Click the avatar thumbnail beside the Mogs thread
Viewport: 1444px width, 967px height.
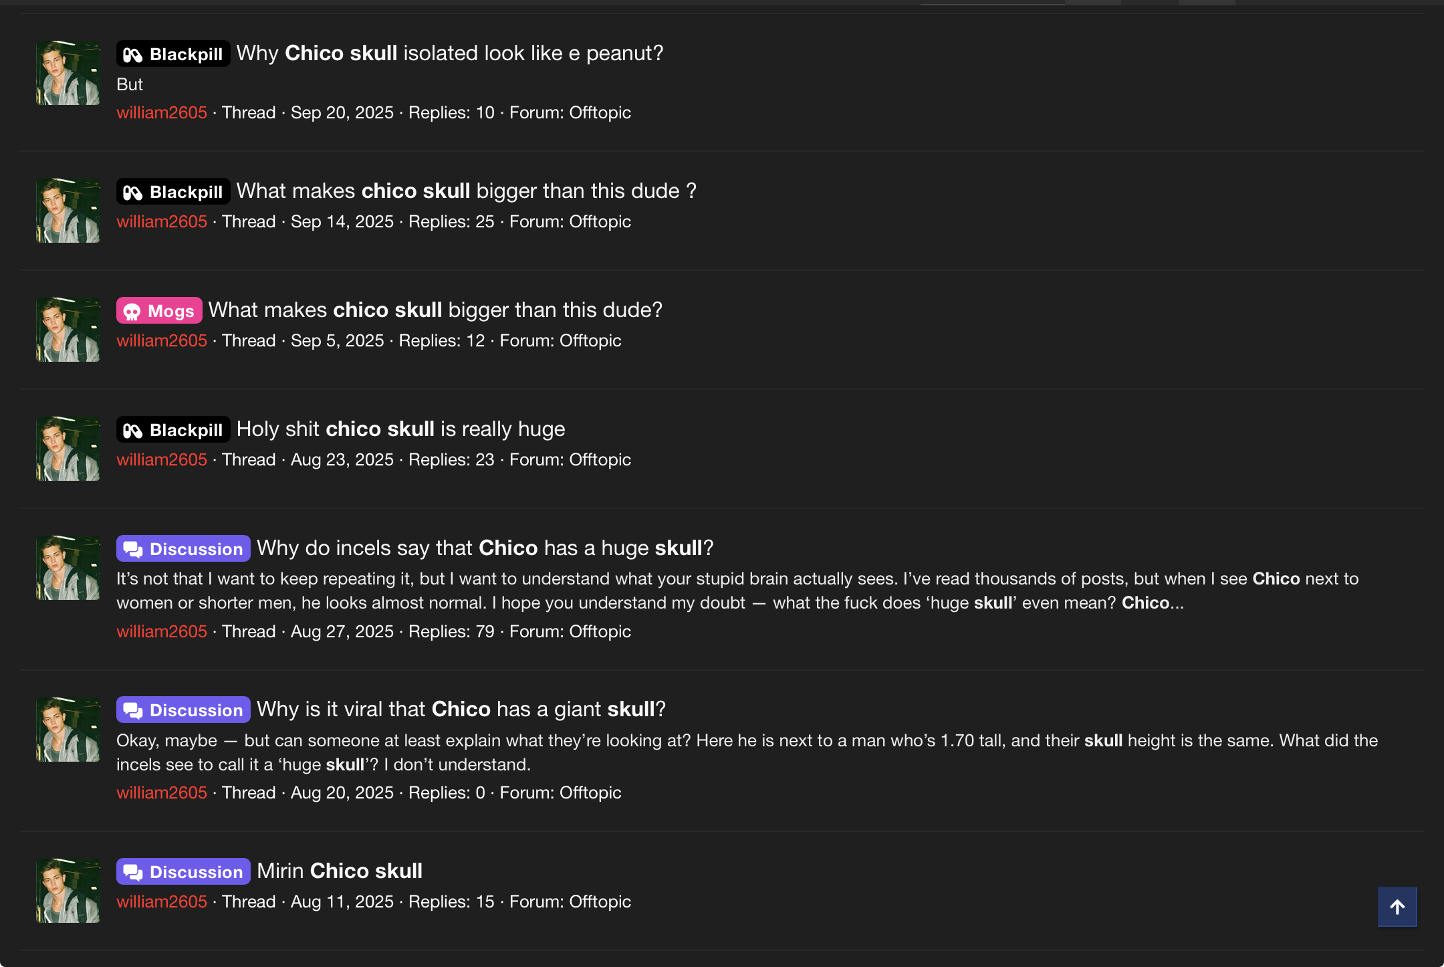[68, 330]
